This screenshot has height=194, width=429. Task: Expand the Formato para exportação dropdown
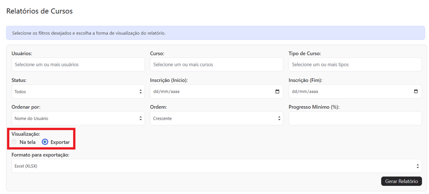point(216,166)
